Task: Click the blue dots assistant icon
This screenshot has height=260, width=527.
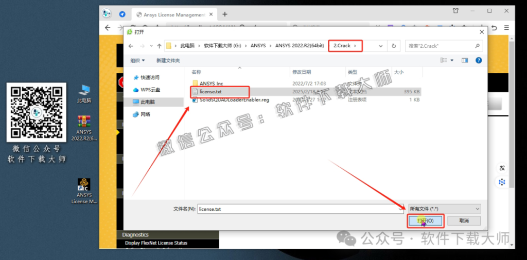Action: [502, 182]
